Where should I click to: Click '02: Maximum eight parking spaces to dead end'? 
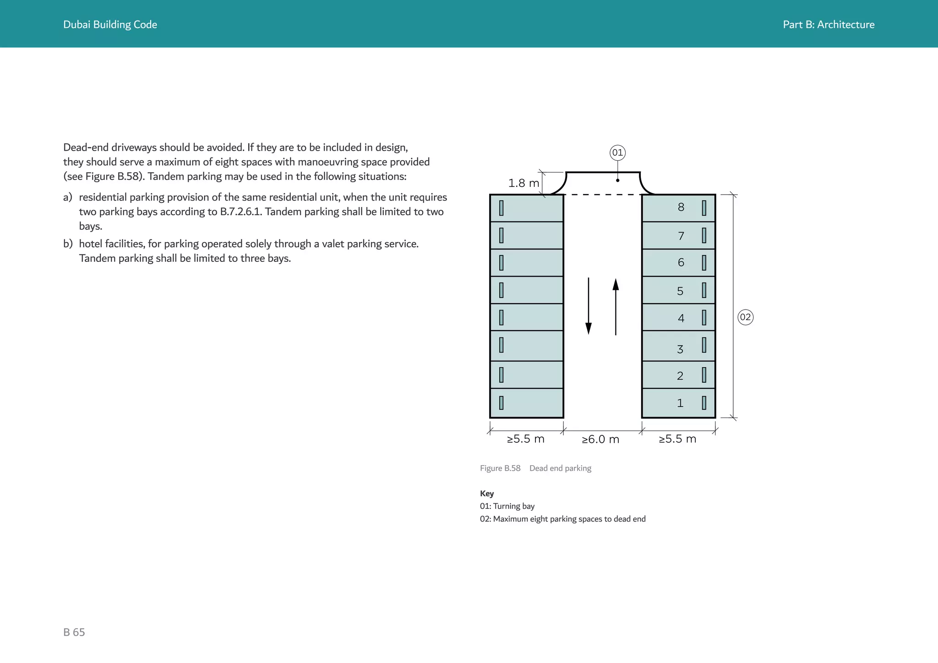pyautogui.click(x=563, y=519)
